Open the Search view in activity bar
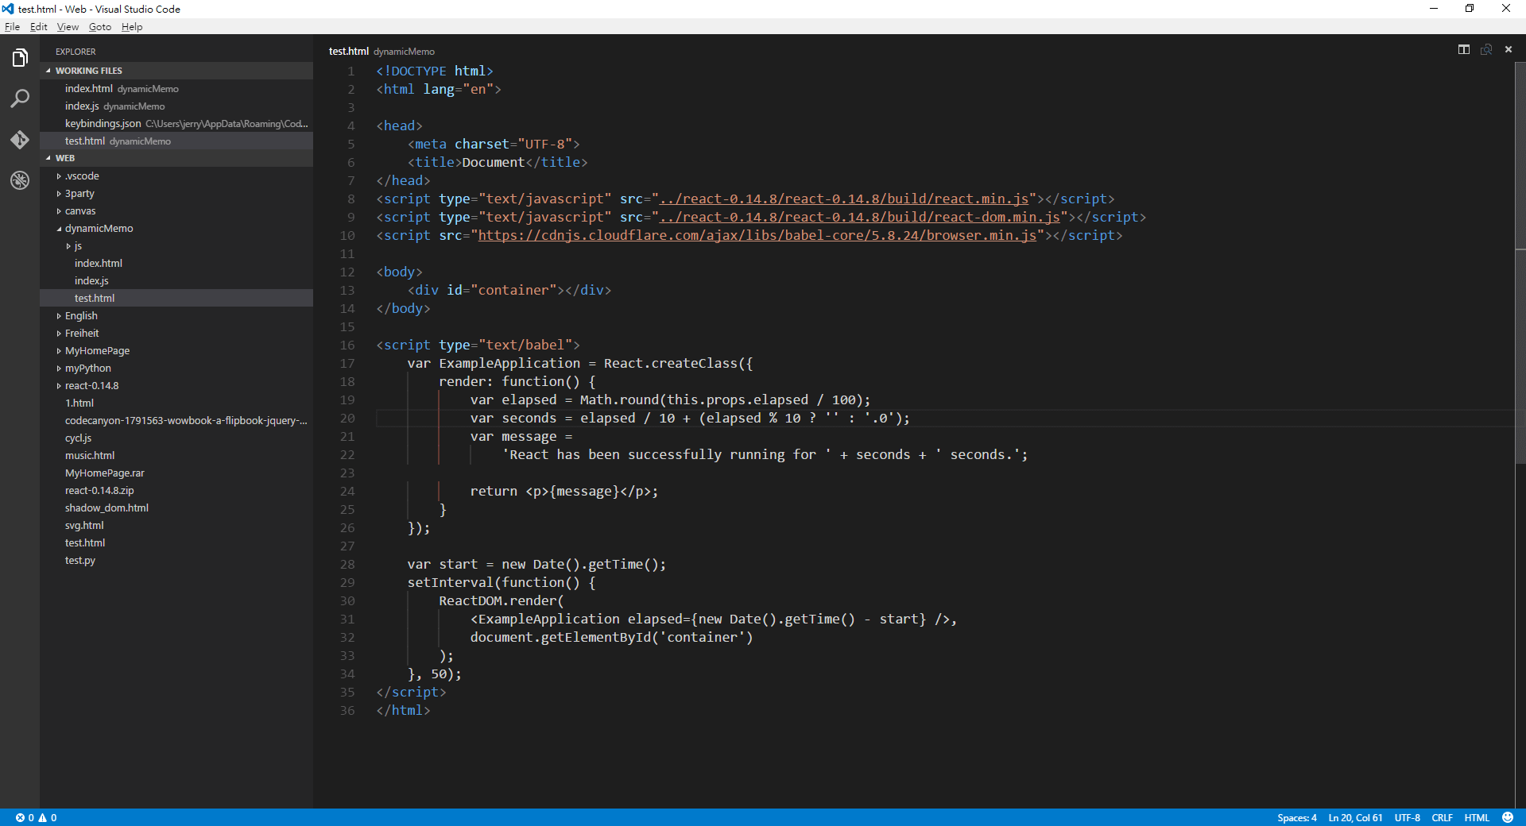 [x=20, y=98]
